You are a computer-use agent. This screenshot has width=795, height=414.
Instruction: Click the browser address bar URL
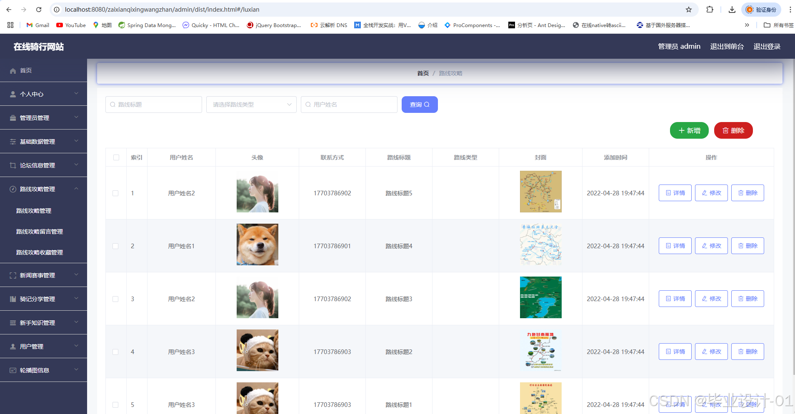tap(162, 10)
